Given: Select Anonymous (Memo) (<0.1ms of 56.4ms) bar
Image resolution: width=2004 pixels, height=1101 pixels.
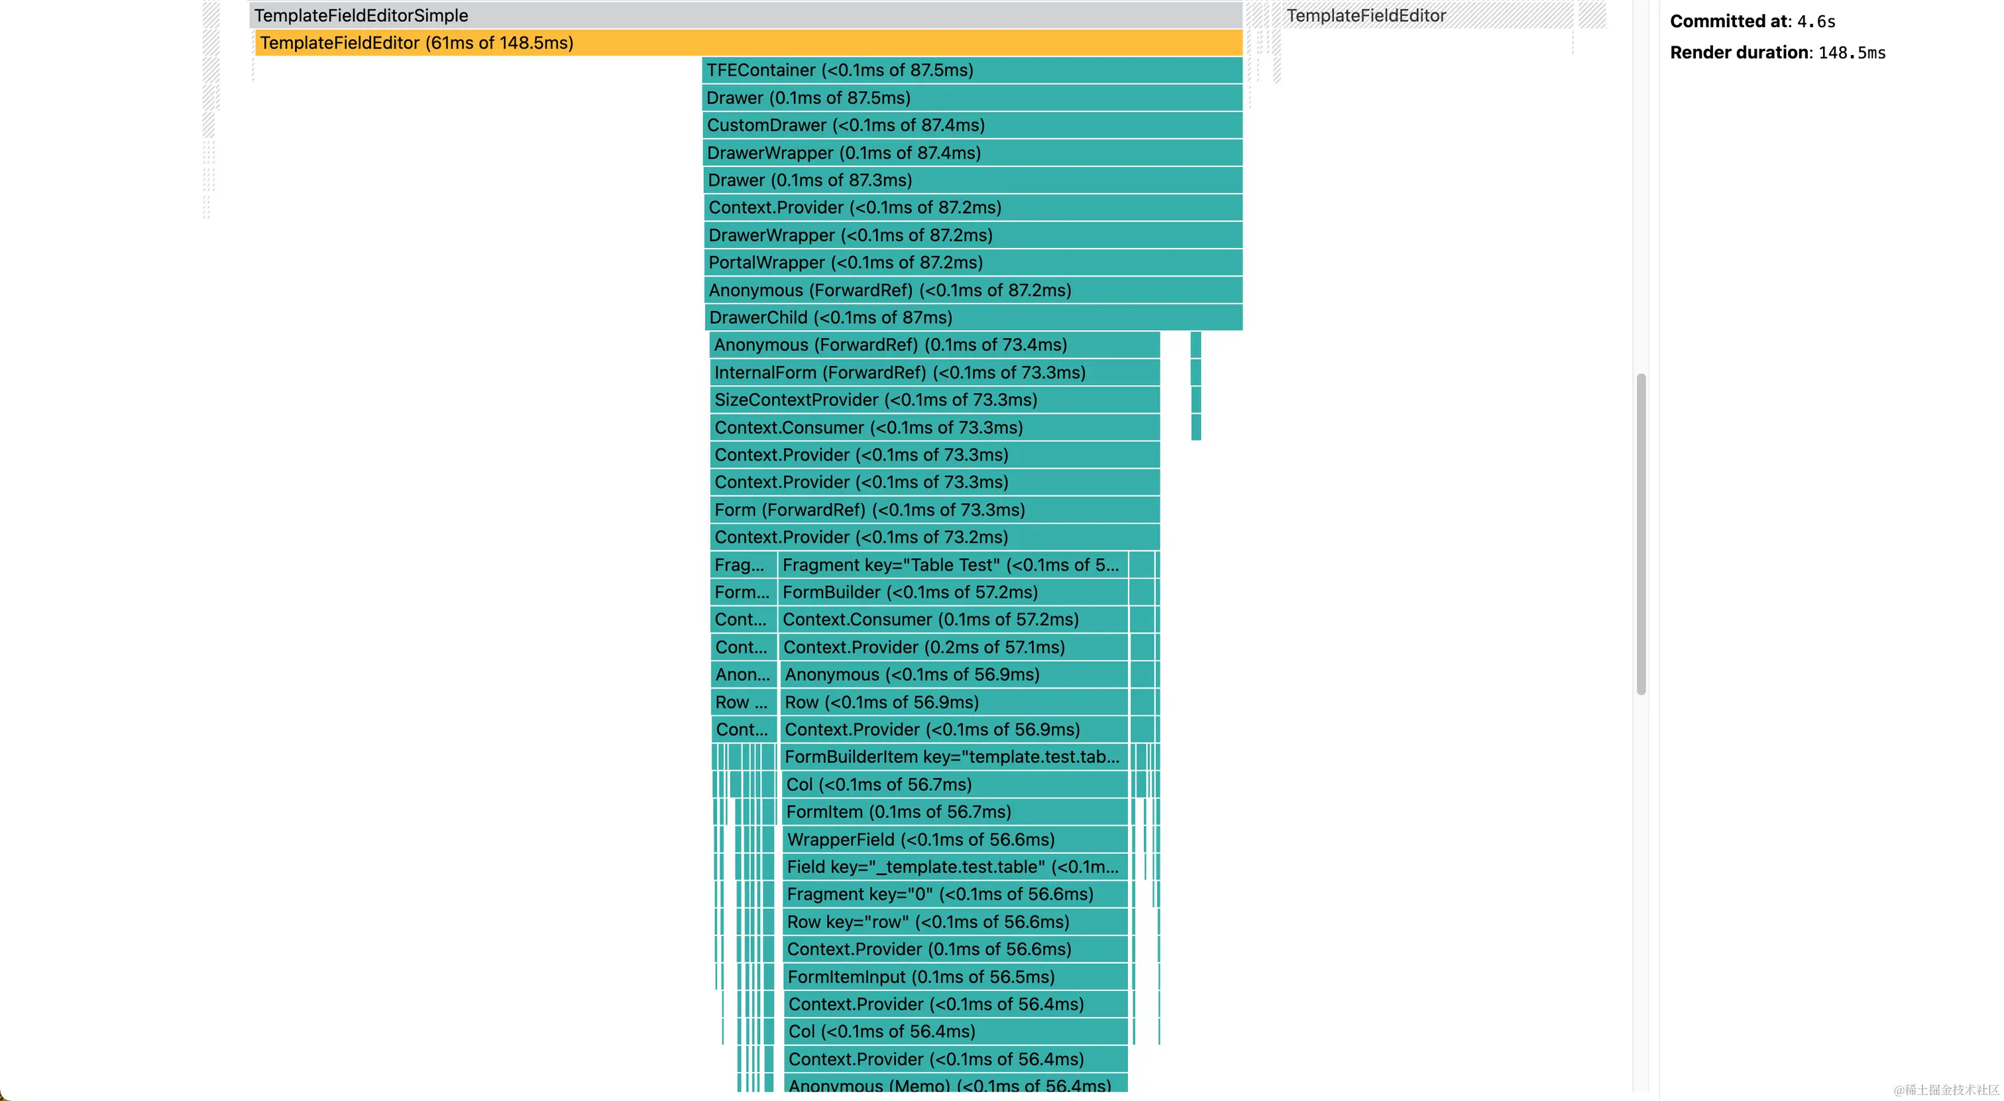Looking at the screenshot, I should click(956, 1084).
